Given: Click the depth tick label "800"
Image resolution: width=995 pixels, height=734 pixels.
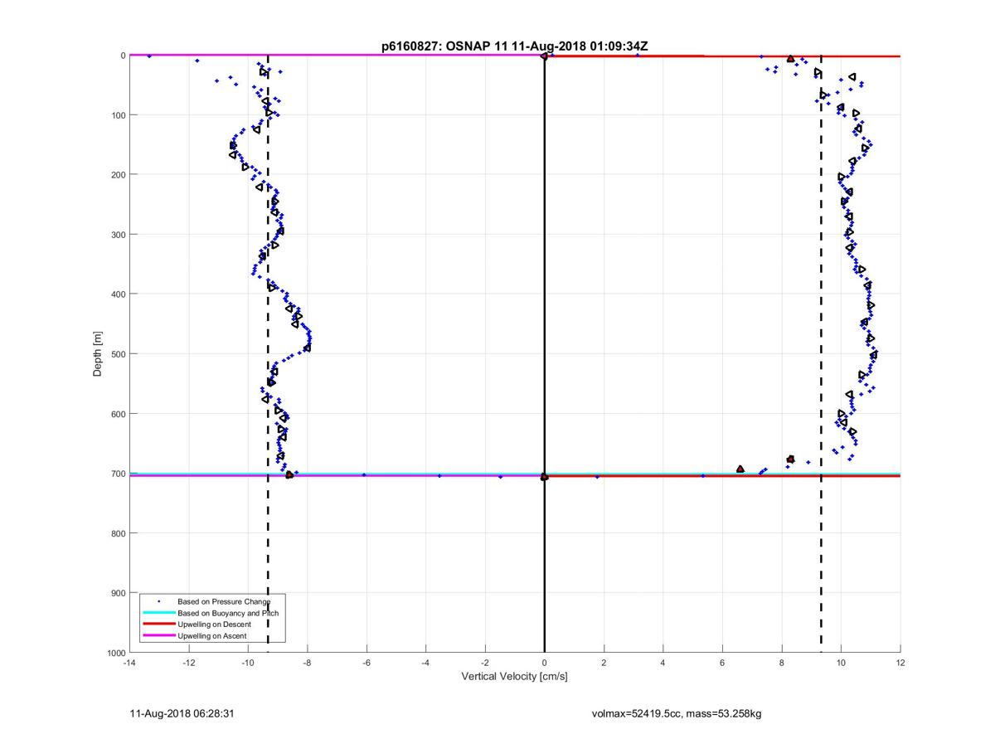Looking at the screenshot, I should click(117, 532).
